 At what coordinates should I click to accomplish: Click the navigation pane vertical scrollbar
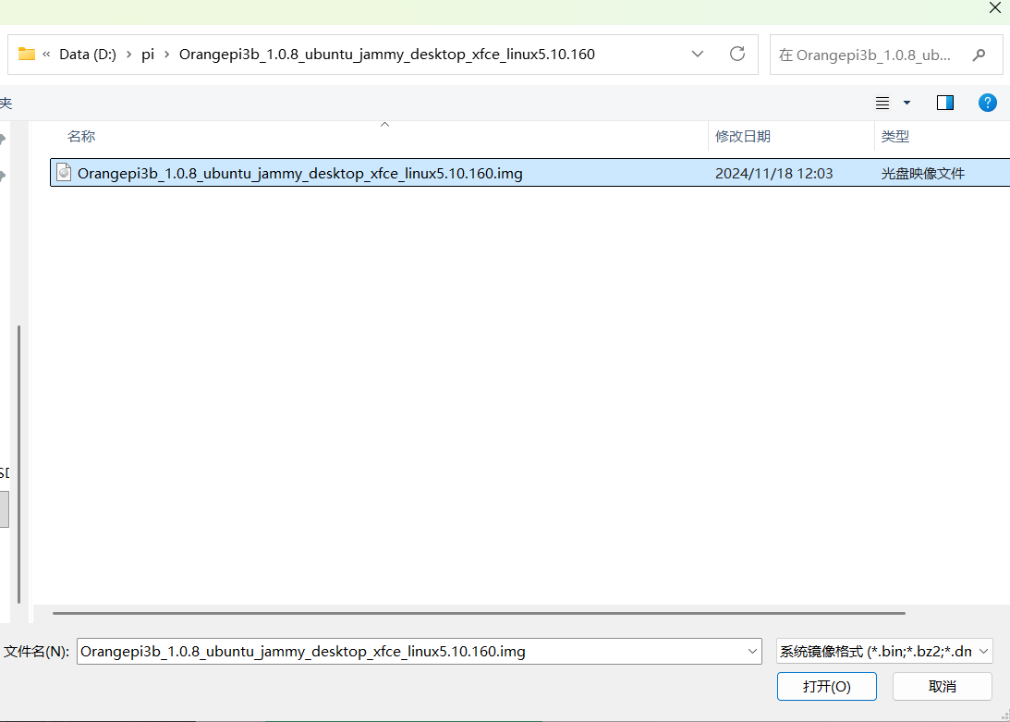[x=19, y=464]
